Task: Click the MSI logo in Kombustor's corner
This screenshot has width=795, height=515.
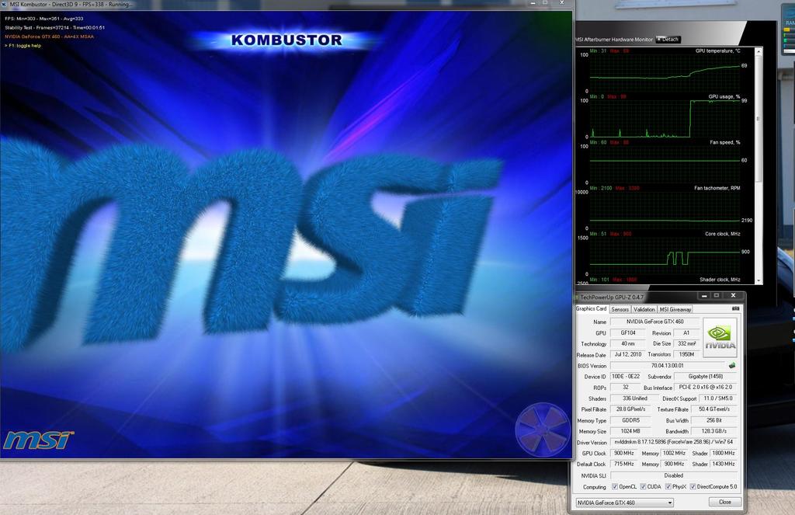Action: pyautogui.click(x=39, y=440)
